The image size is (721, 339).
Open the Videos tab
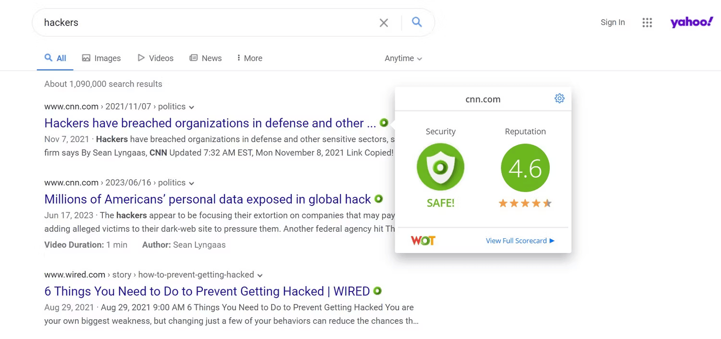coord(155,58)
